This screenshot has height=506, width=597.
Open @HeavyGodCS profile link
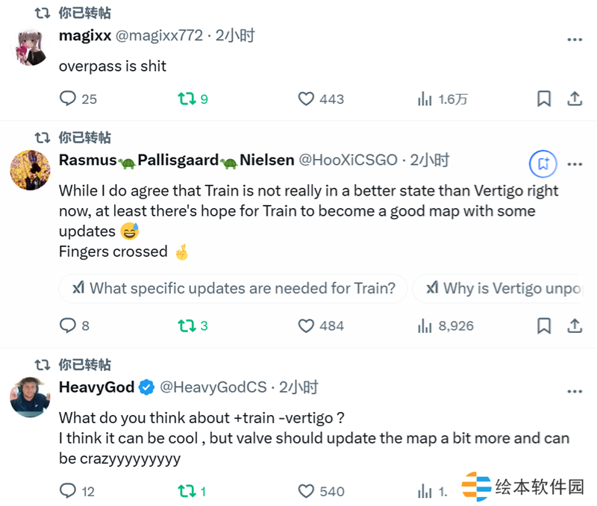(213, 387)
